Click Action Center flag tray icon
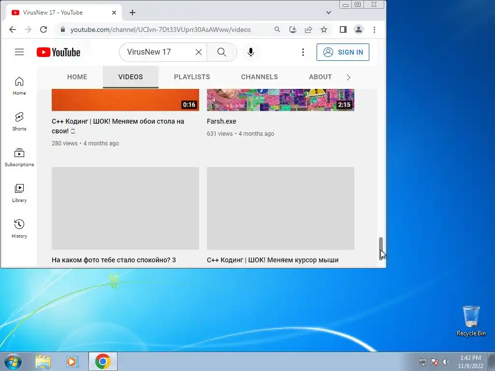Screen dimensions: 495x371 point(435,362)
